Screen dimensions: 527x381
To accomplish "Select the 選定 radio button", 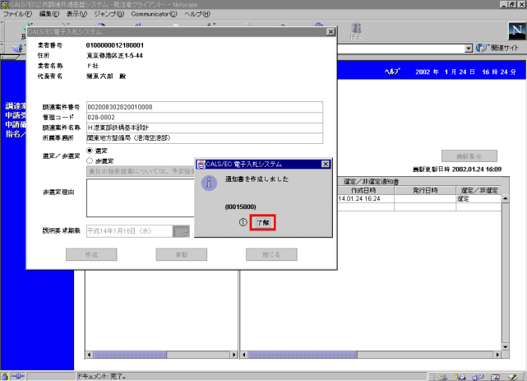I will [x=90, y=151].
